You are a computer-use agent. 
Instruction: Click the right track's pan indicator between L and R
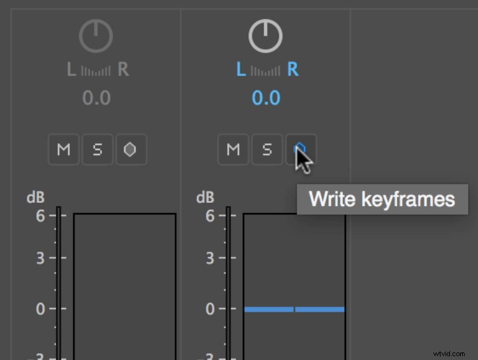[265, 71]
